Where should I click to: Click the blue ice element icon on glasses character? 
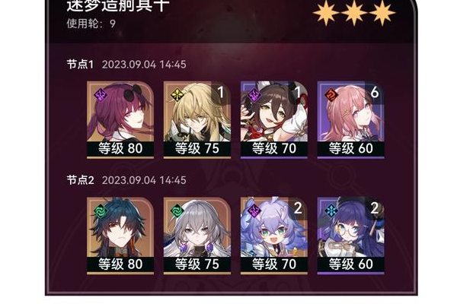[331, 211]
